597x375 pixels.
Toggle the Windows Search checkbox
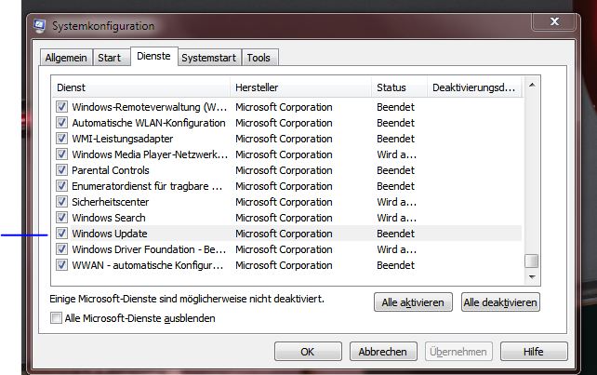pos(61,217)
